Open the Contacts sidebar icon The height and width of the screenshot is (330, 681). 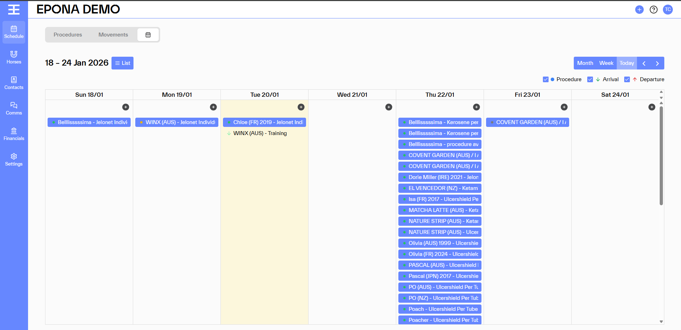(14, 83)
